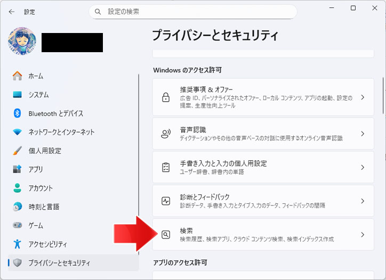Click the magnifier icon in settings search box
The height and width of the screenshot is (280, 386).
98,11
